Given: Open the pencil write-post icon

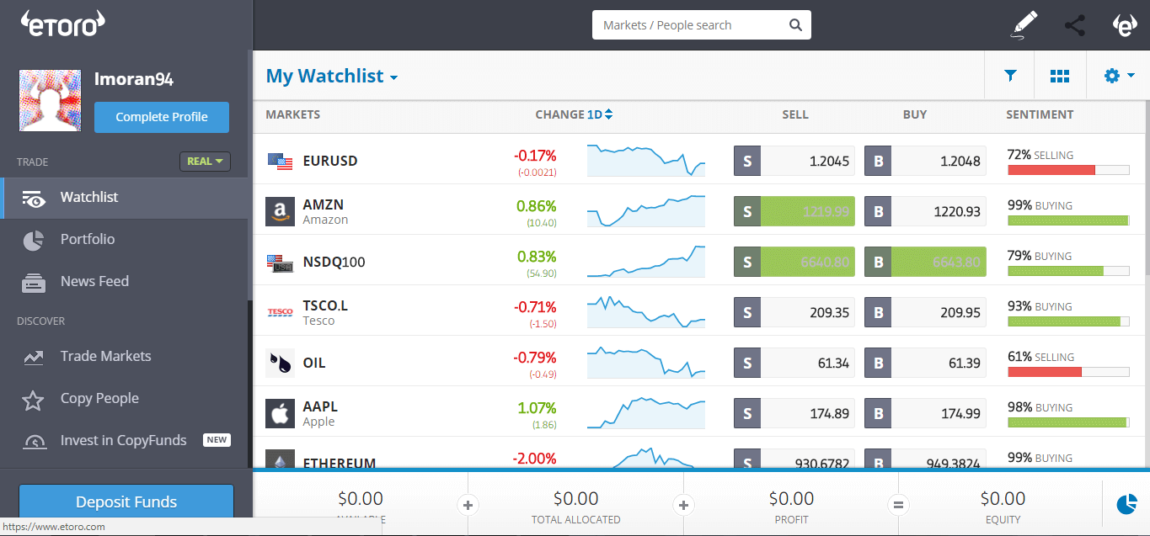Looking at the screenshot, I should pos(1024,25).
